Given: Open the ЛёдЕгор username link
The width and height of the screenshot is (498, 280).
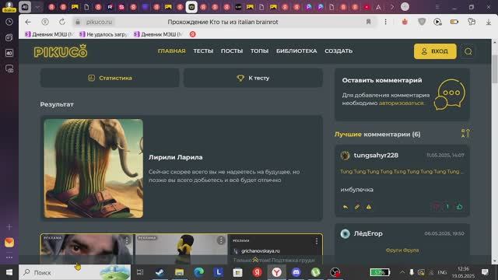Looking at the screenshot, I should coord(368,233).
